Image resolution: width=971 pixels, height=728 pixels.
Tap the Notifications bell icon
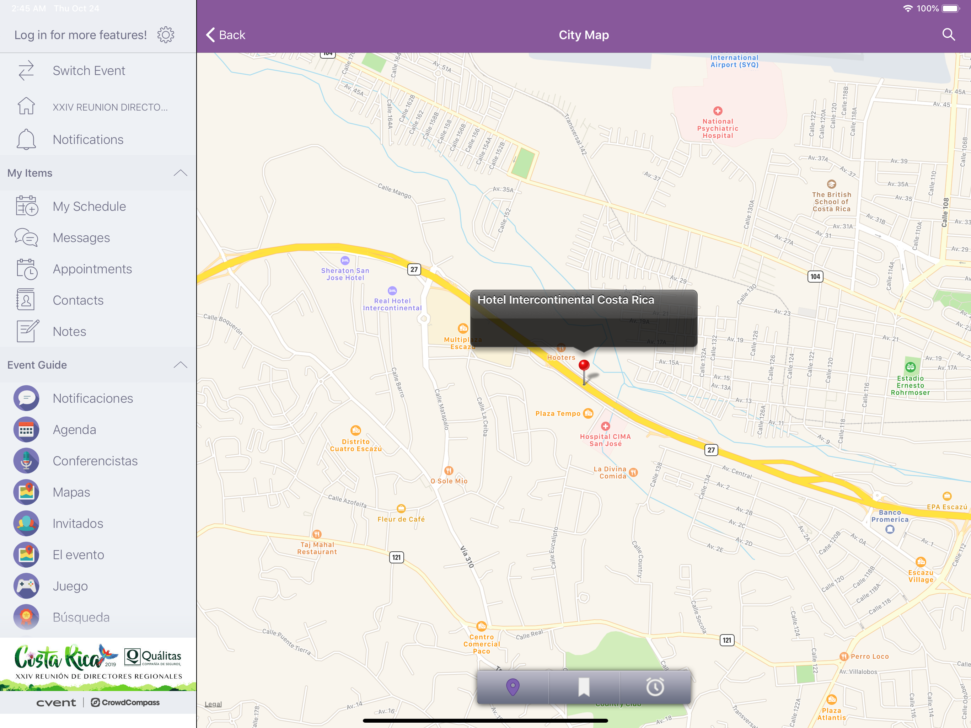(x=26, y=139)
